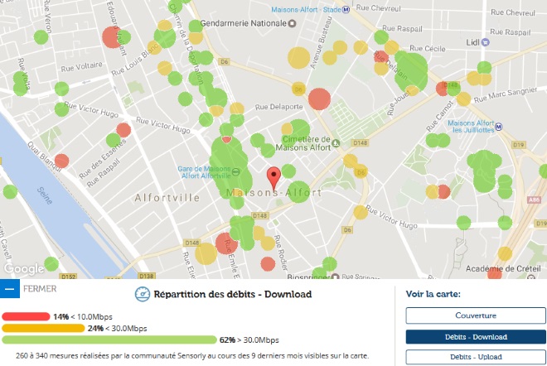Click the red bar for under 10 Mbps
The height and width of the screenshot is (366, 547).
pos(25,316)
